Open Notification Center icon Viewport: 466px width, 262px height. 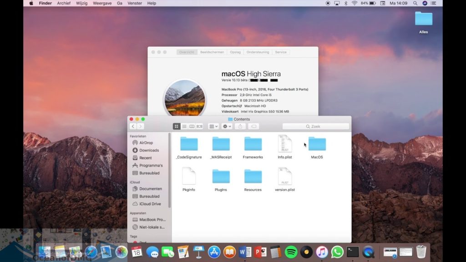pos(434,3)
